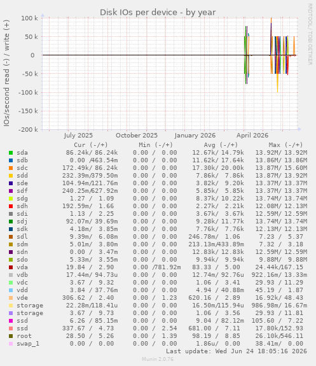This screenshot has width=316, height=366.
Task: Select the 'vdc' device label
Action: coord(22,283)
